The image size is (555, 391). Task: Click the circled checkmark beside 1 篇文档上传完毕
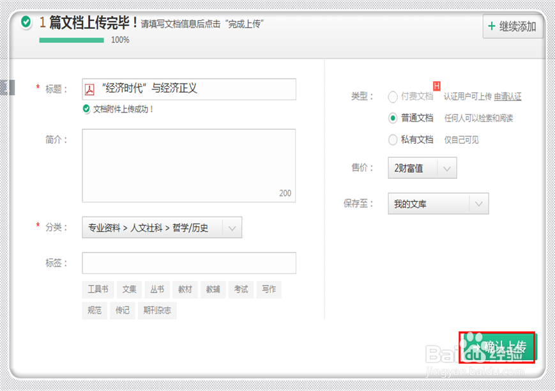pyautogui.click(x=27, y=22)
